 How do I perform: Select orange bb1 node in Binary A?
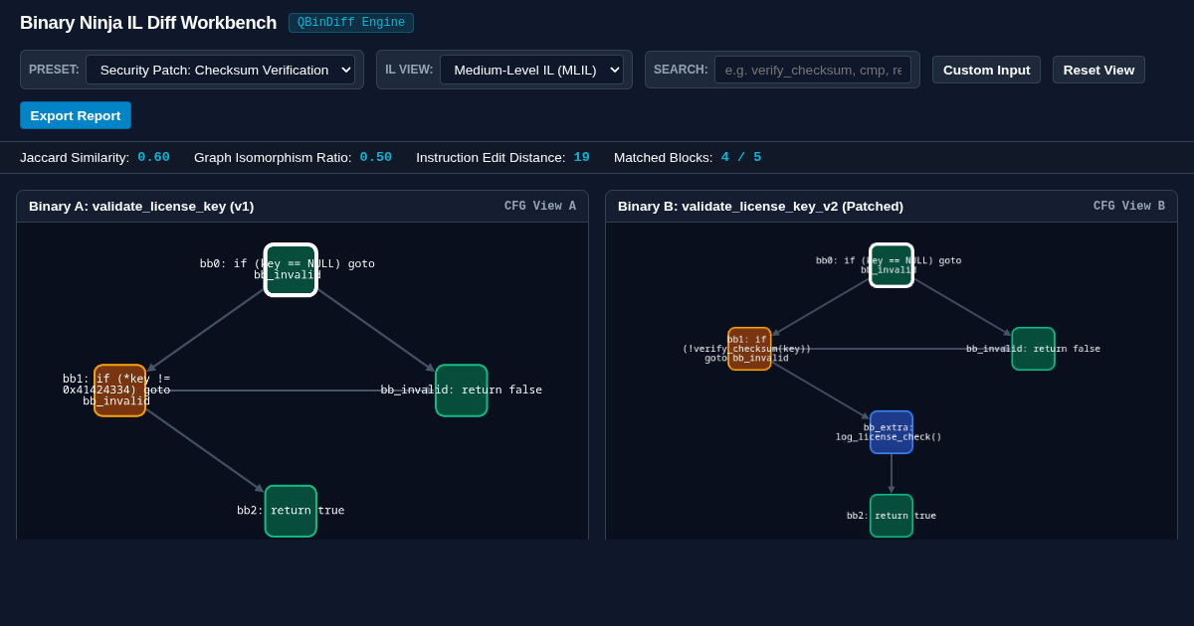[119, 391]
